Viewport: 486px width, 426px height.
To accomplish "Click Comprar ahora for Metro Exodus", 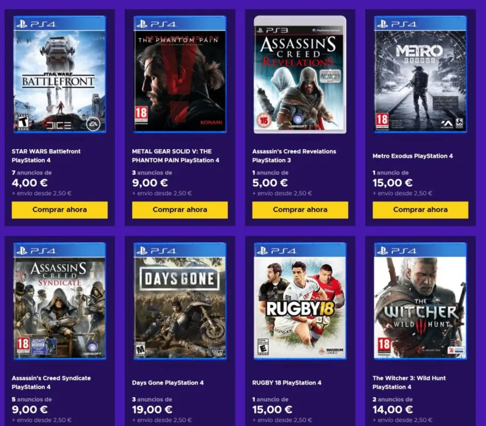I will pyautogui.click(x=420, y=210).
